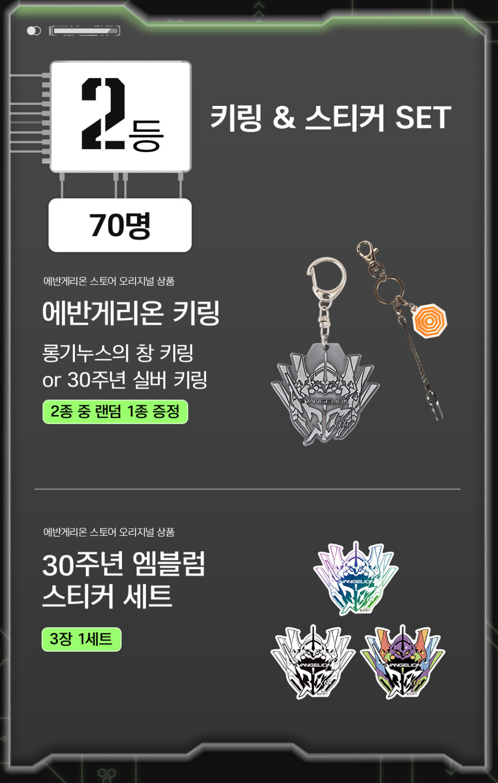The width and height of the screenshot is (498, 783).
Task: Click the hexagon cluster icon at bottom left
Action: coord(107,773)
